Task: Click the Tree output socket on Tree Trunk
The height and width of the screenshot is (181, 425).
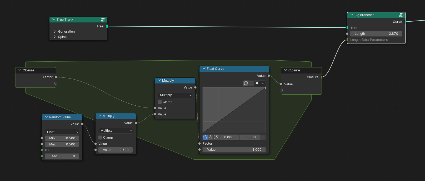Action: point(107,26)
